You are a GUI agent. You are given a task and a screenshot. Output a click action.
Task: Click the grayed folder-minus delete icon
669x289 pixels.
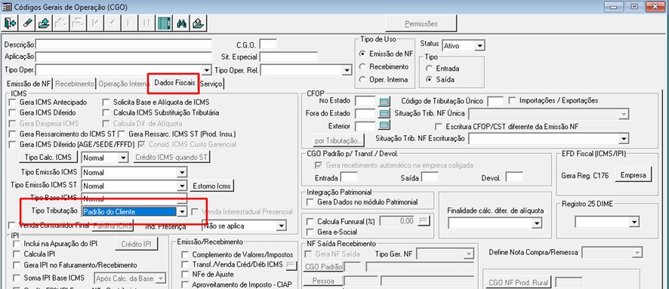coord(77,23)
